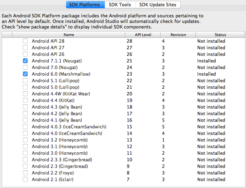Uncheck Android 7.1.1 (Nougat) checkbox
This screenshot has width=246, height=188.
pyautogui.click(x=25, y=61)
